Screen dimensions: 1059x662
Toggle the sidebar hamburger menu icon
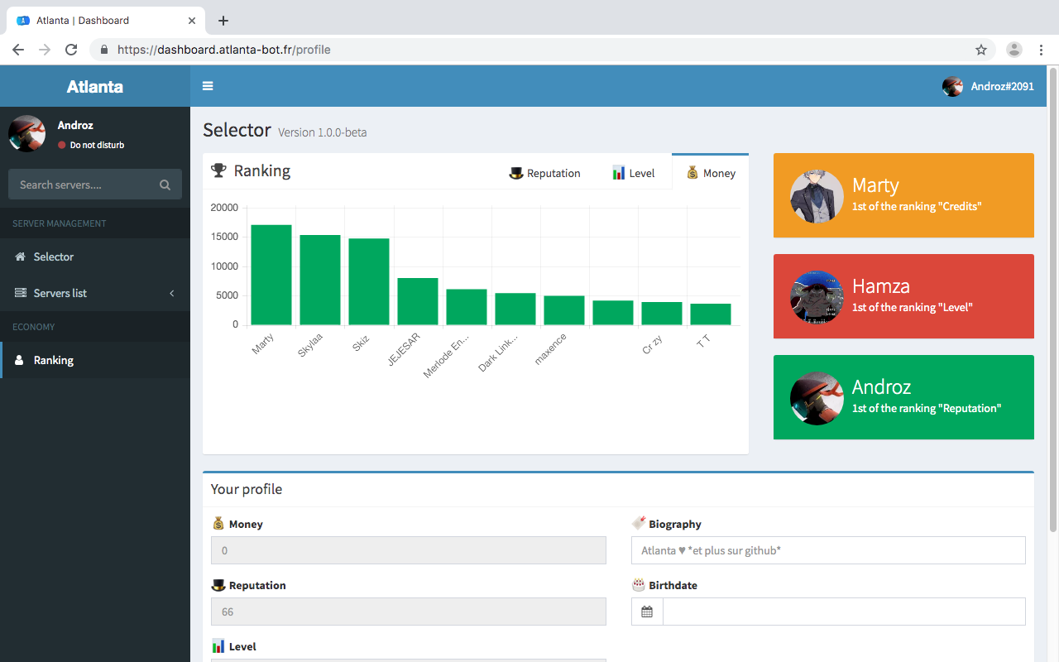click(x=208, y=86)
